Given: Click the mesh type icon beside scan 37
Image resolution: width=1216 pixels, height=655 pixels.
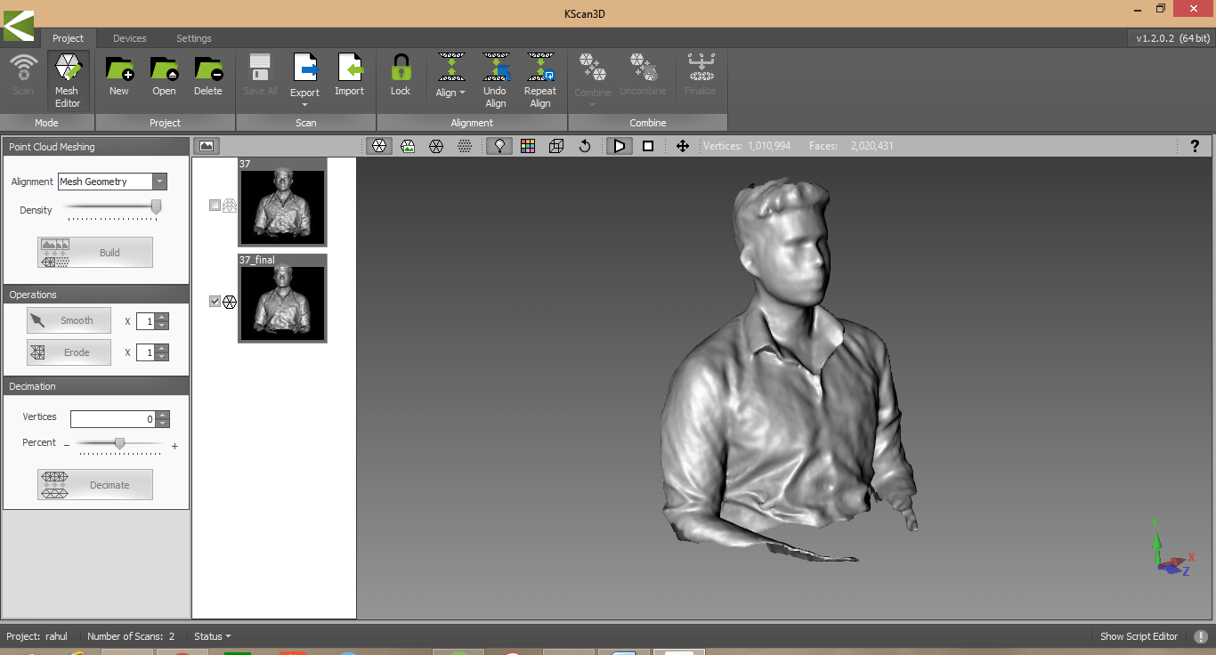Looking at the screenshot, I should coord(229,206).
